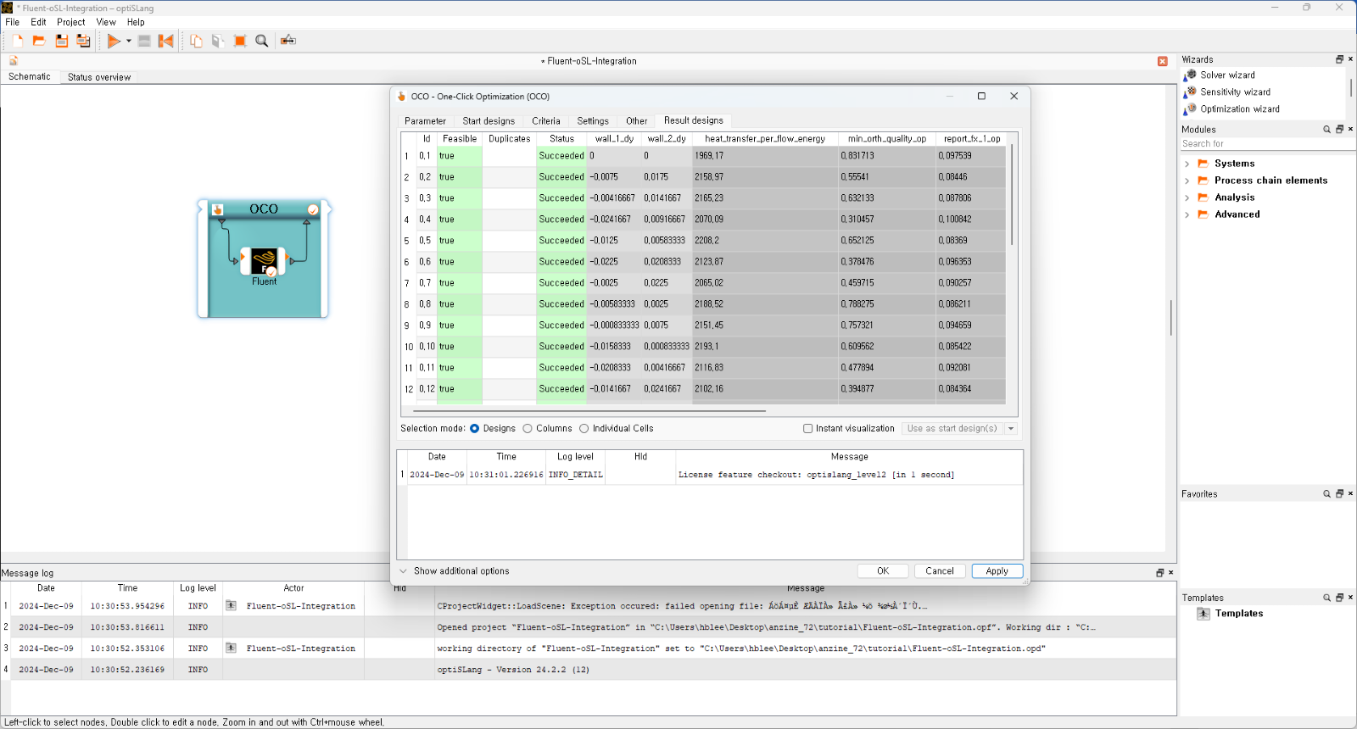Select the Individual Cells radio button
This screenshot has height=729, width=1357.
[584, 429]
